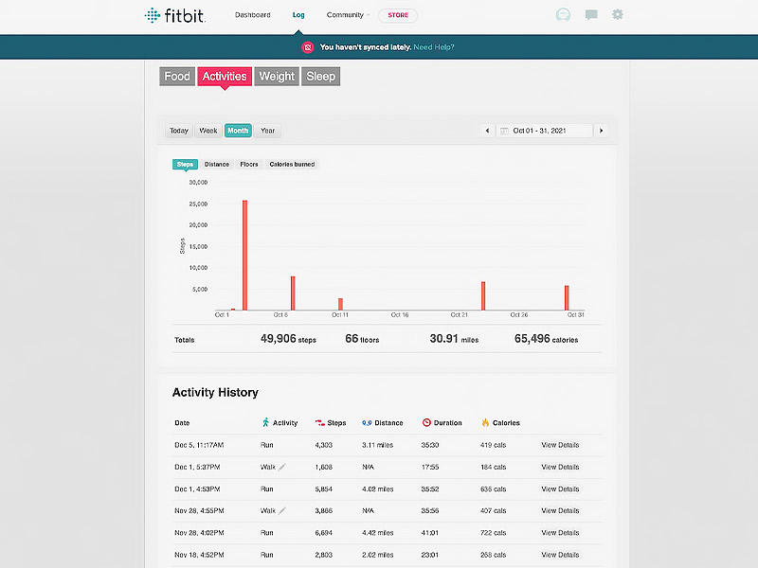View Details for Dec 1, 4:53PM run
This screenshot has width=758, height=568.
pos(560,489)
